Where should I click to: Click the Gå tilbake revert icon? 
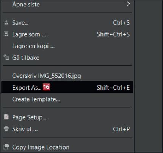tap(6, 57)
